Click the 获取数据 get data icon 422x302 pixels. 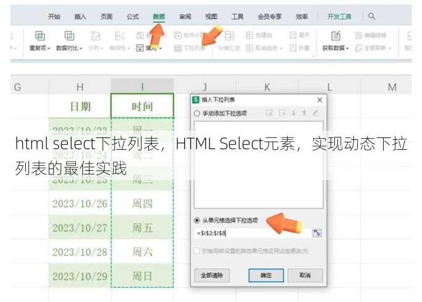click(x=336, y=36)
